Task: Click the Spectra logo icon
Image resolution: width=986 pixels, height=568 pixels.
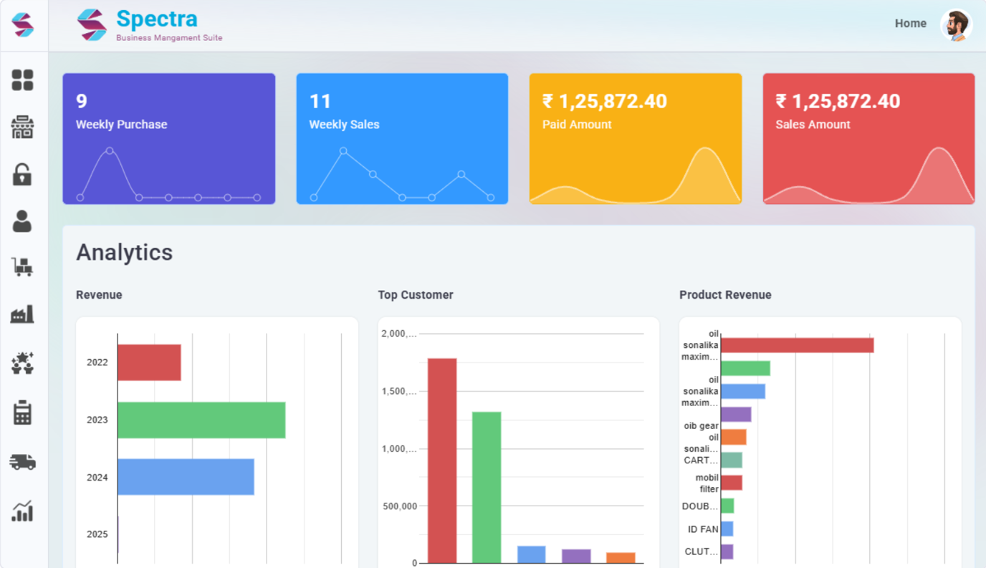Action: pos(93,24)
